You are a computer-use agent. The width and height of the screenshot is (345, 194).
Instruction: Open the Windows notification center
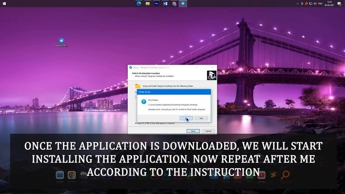coord(339,4)
